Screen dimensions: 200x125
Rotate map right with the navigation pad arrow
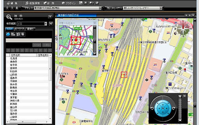tap(173, 108)
